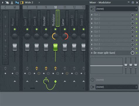Toggle the waveform view icon

click(x=17, y=3)
